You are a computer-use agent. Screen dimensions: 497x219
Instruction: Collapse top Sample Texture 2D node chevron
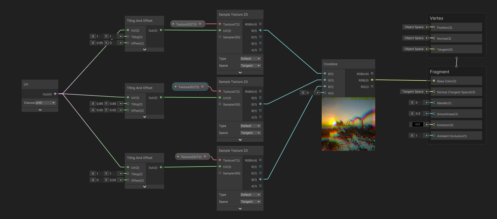(240, 73)
